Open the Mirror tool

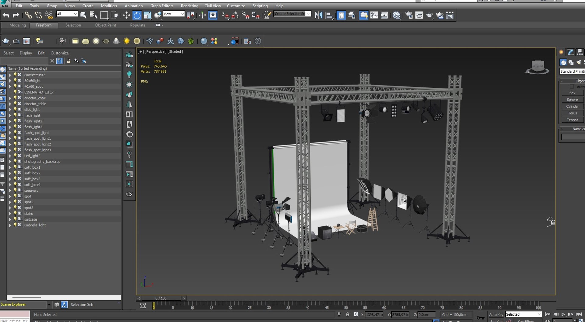tap(318, 15)
